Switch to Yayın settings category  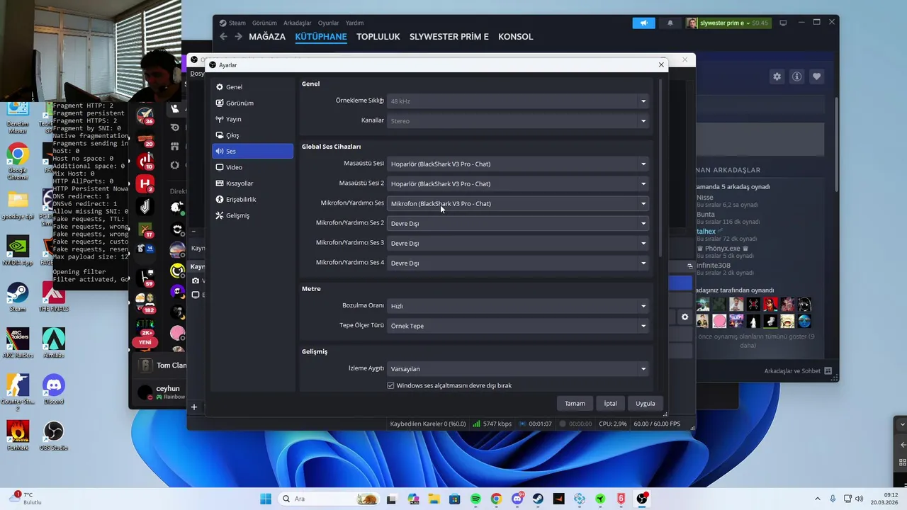pyautogui.click(x=252, y=119)
